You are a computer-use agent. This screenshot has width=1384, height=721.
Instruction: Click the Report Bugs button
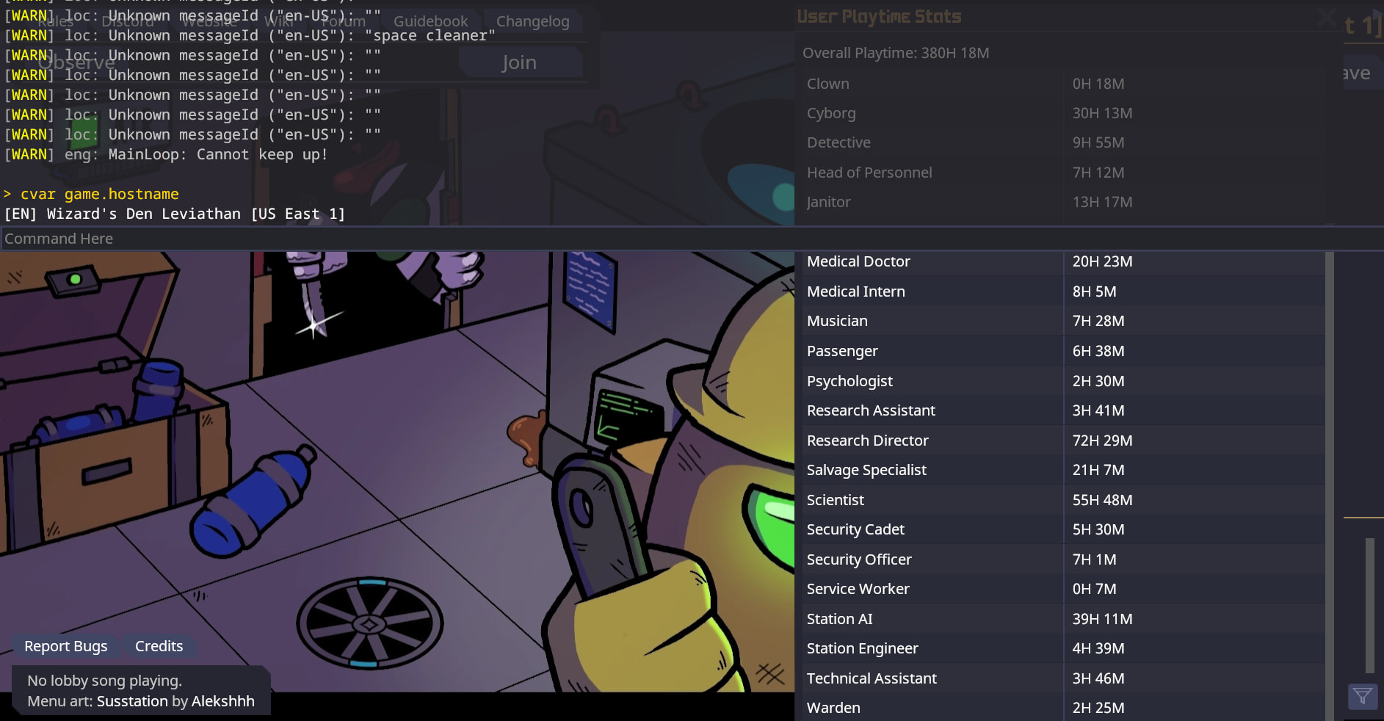[65, 646]
